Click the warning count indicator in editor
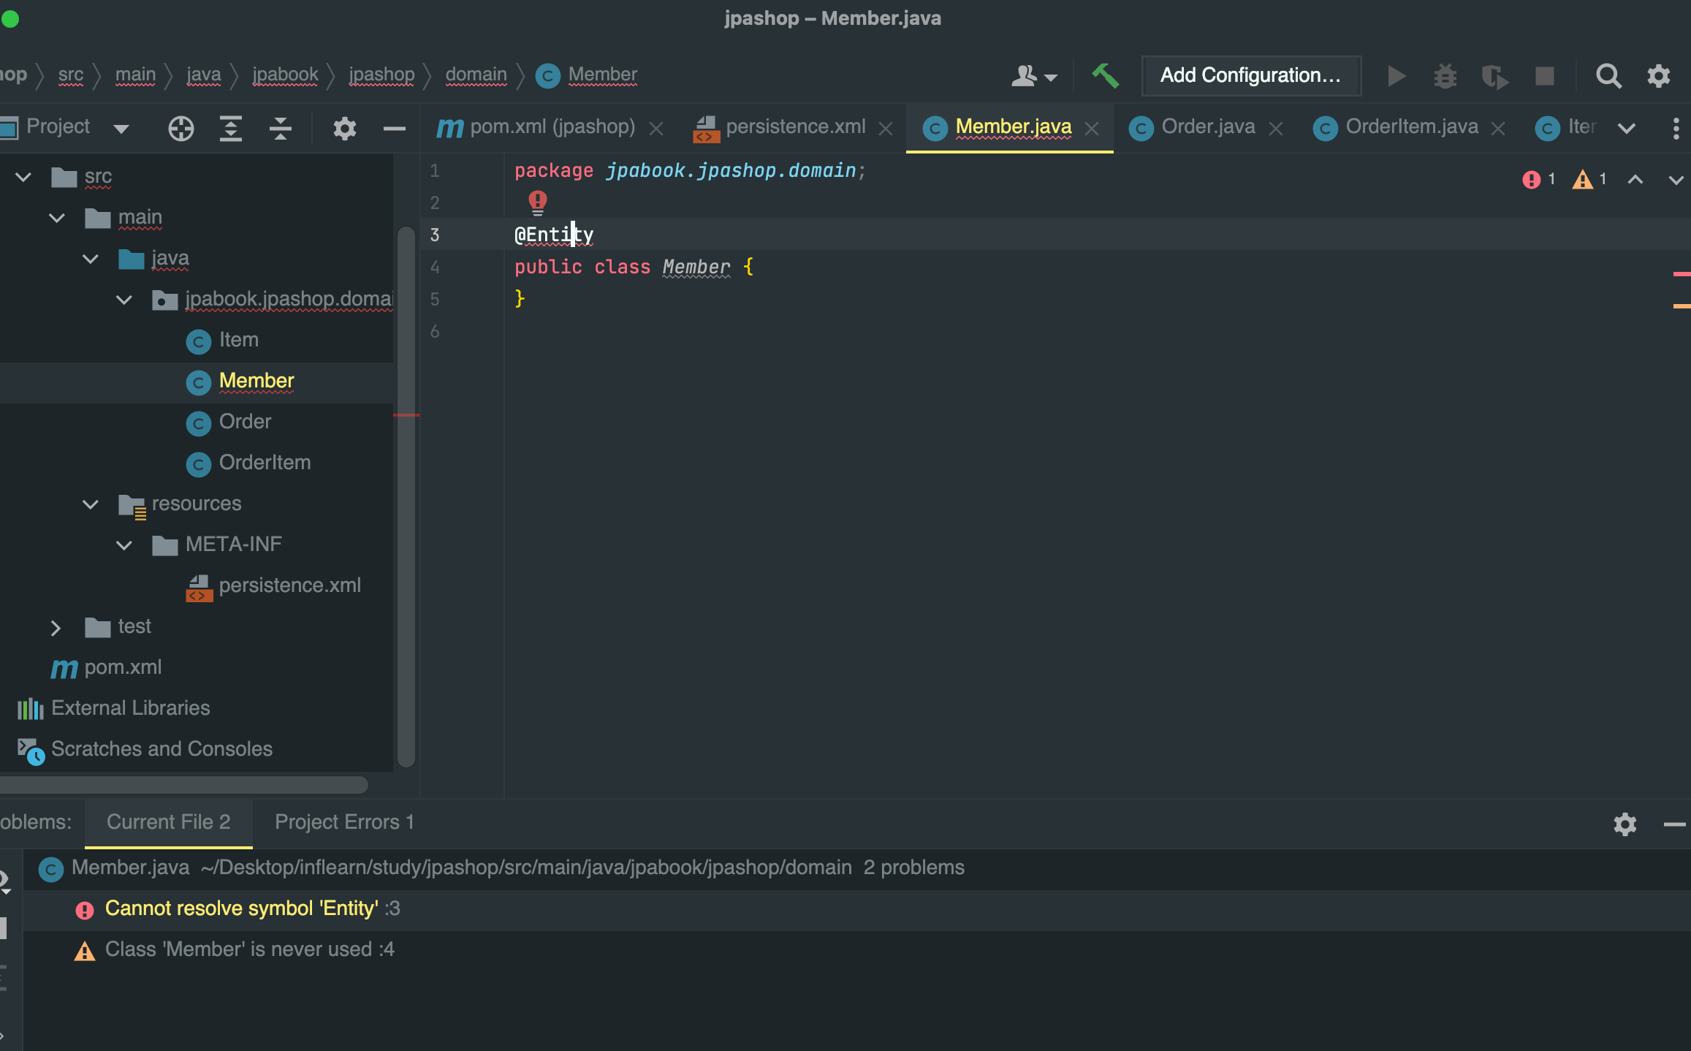 coord(1589,179)
